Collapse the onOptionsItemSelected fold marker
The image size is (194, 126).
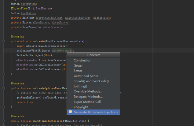click(3, 121)
